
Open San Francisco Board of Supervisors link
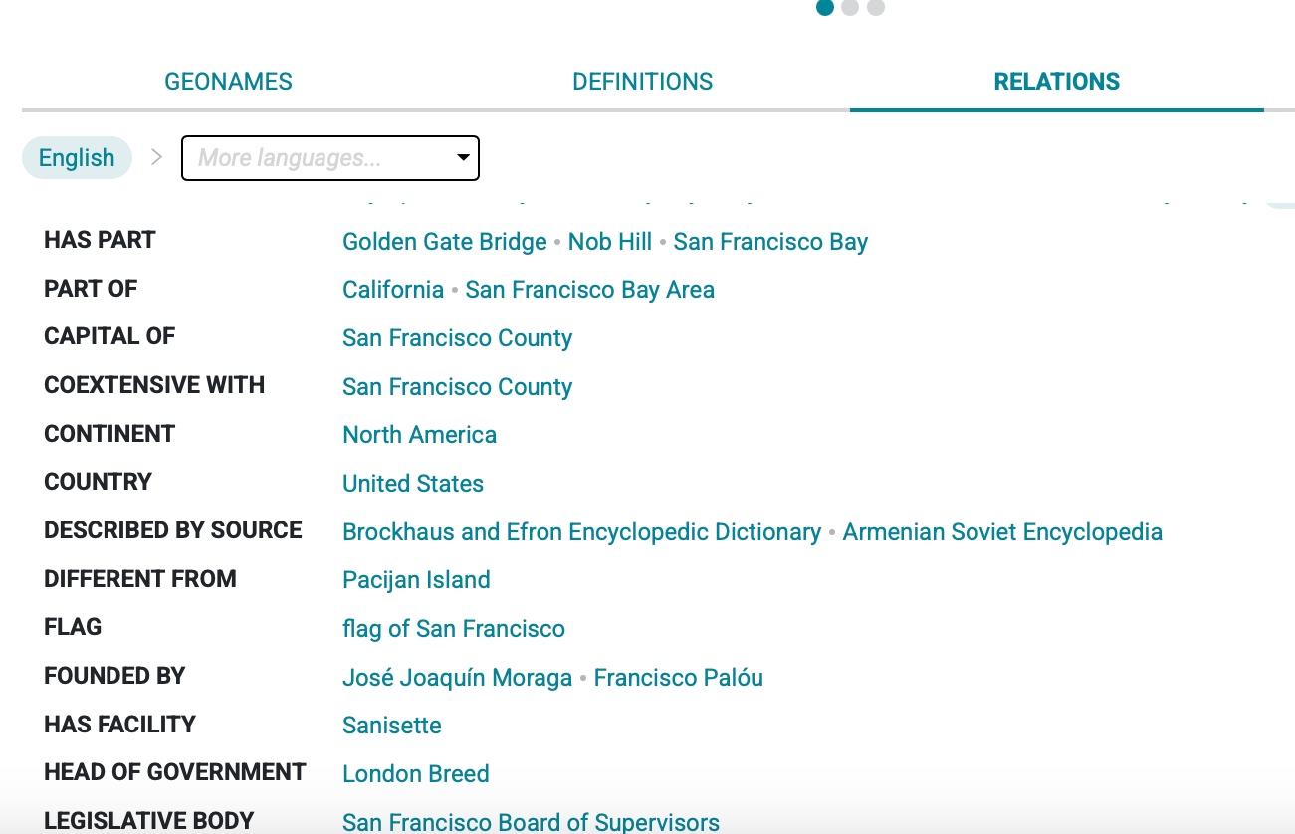point(531,822)
